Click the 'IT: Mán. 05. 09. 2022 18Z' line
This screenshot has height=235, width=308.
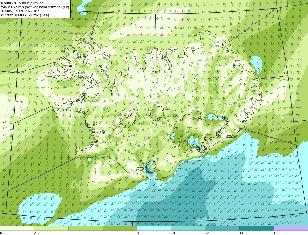pos(20,11)
